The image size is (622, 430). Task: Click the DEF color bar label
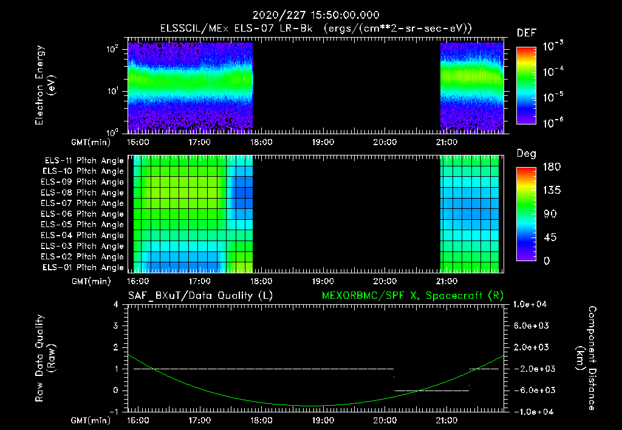(x=527, y=33)
